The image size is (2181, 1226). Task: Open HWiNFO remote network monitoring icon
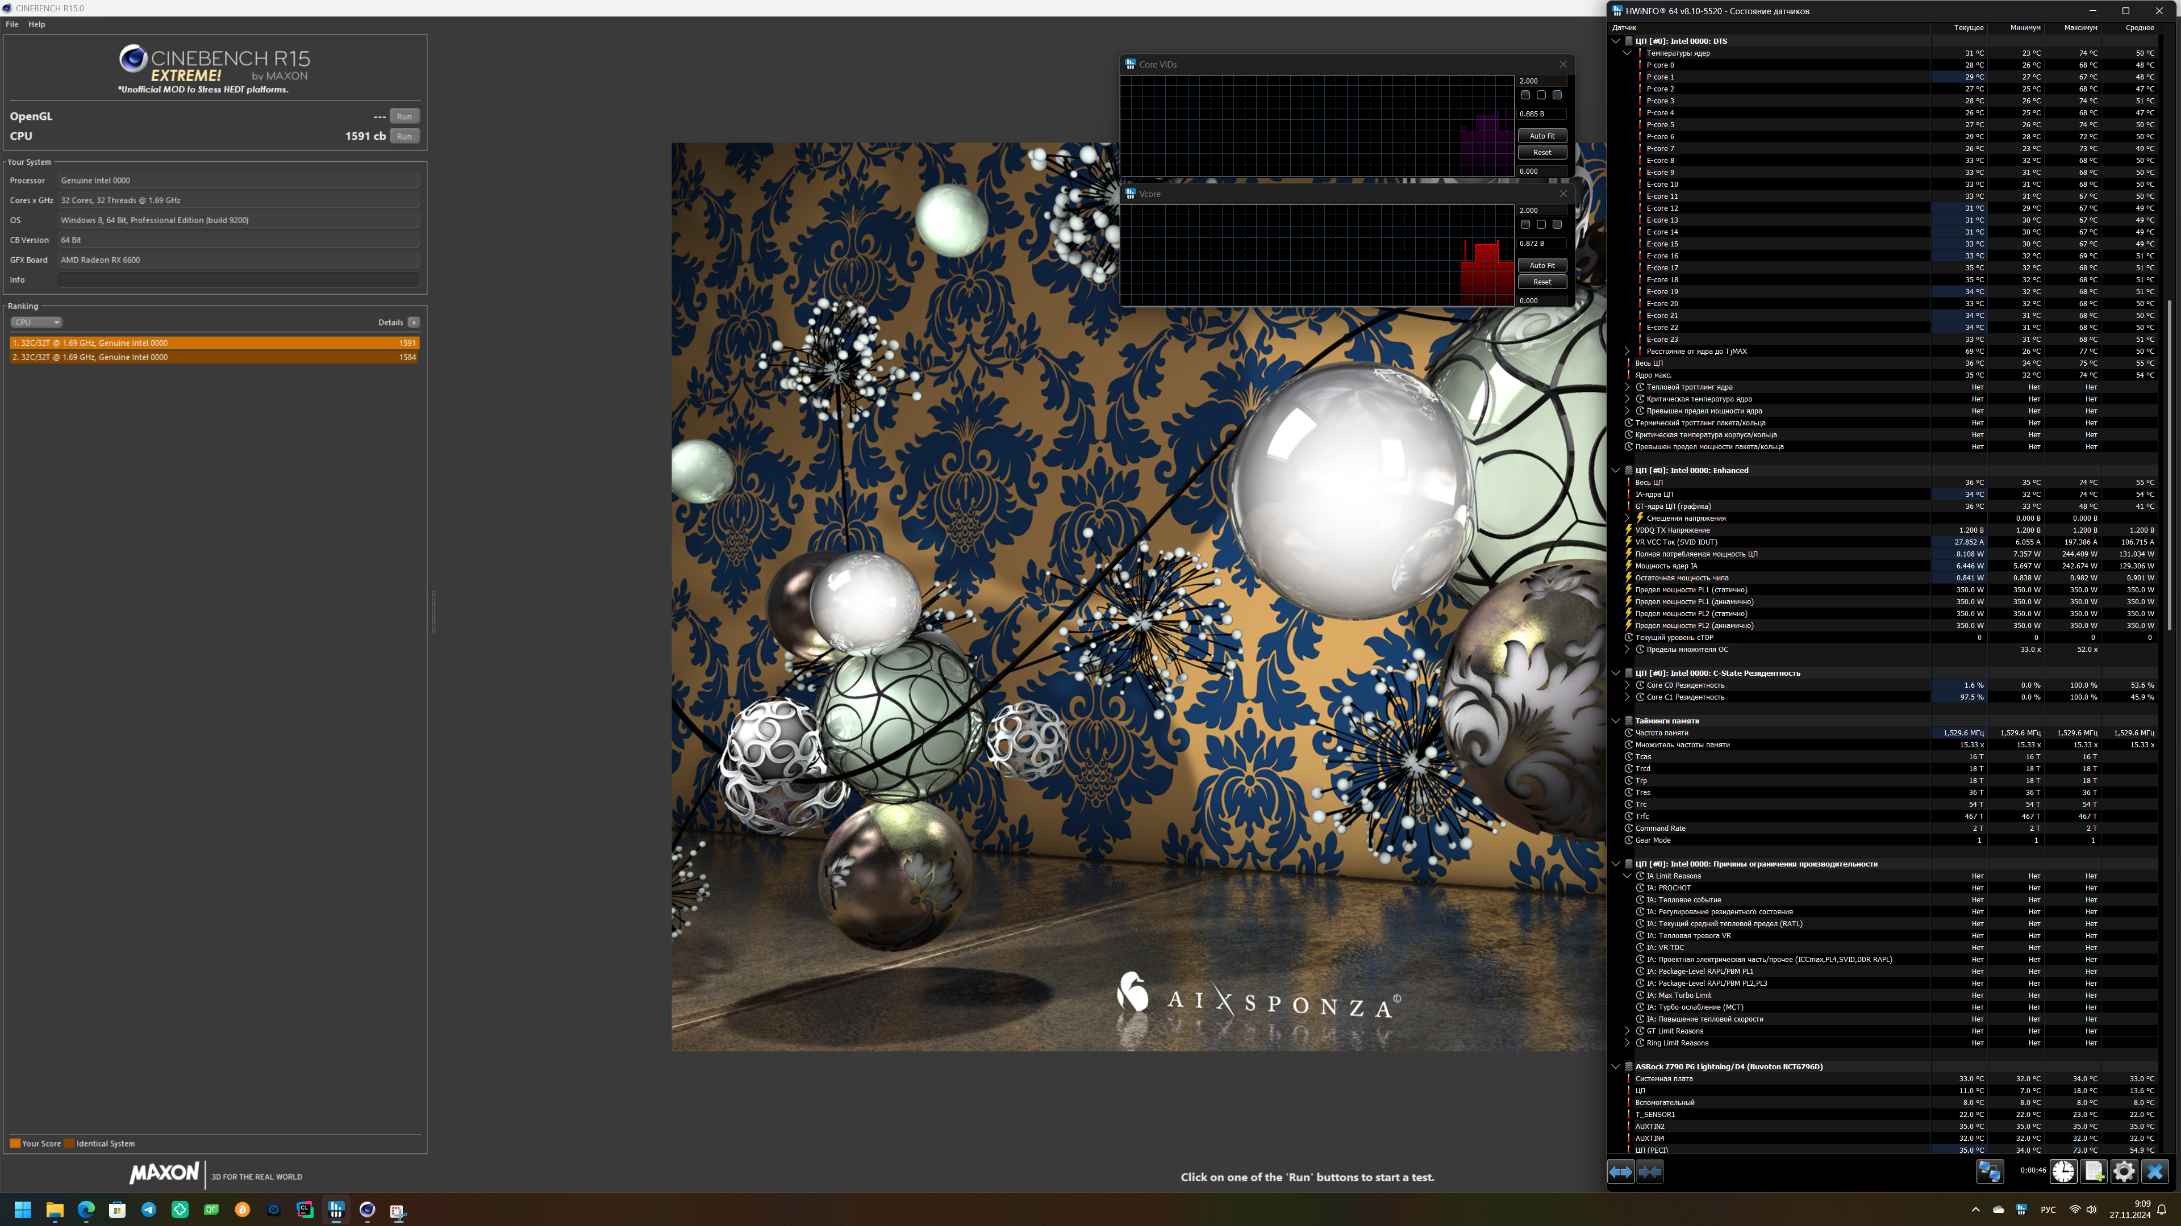coord(1990,1172)
